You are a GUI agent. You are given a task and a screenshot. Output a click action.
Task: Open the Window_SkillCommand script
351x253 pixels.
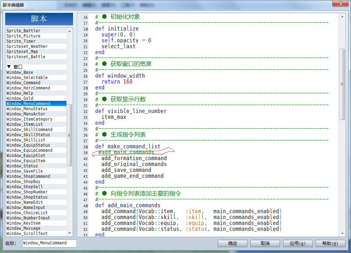tap(36, 129)
